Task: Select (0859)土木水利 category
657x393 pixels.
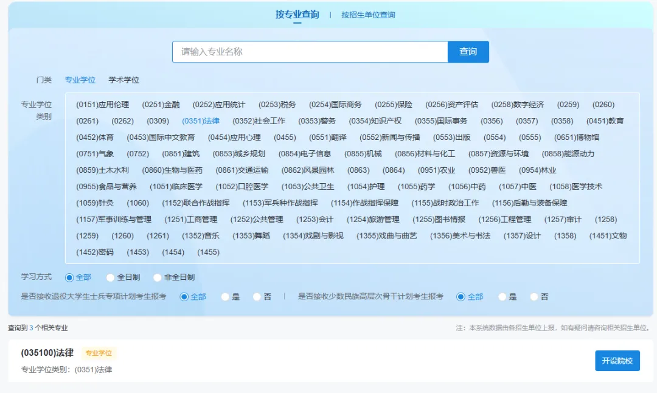Action: click(102, 170)
